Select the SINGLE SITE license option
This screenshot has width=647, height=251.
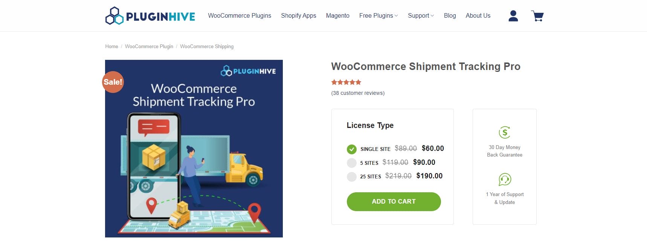pyautogui.click(x=352, y=149)
